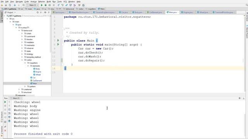Screen dimensions: 248x139
Task: Expand the observer package
Action: (22, 48)
